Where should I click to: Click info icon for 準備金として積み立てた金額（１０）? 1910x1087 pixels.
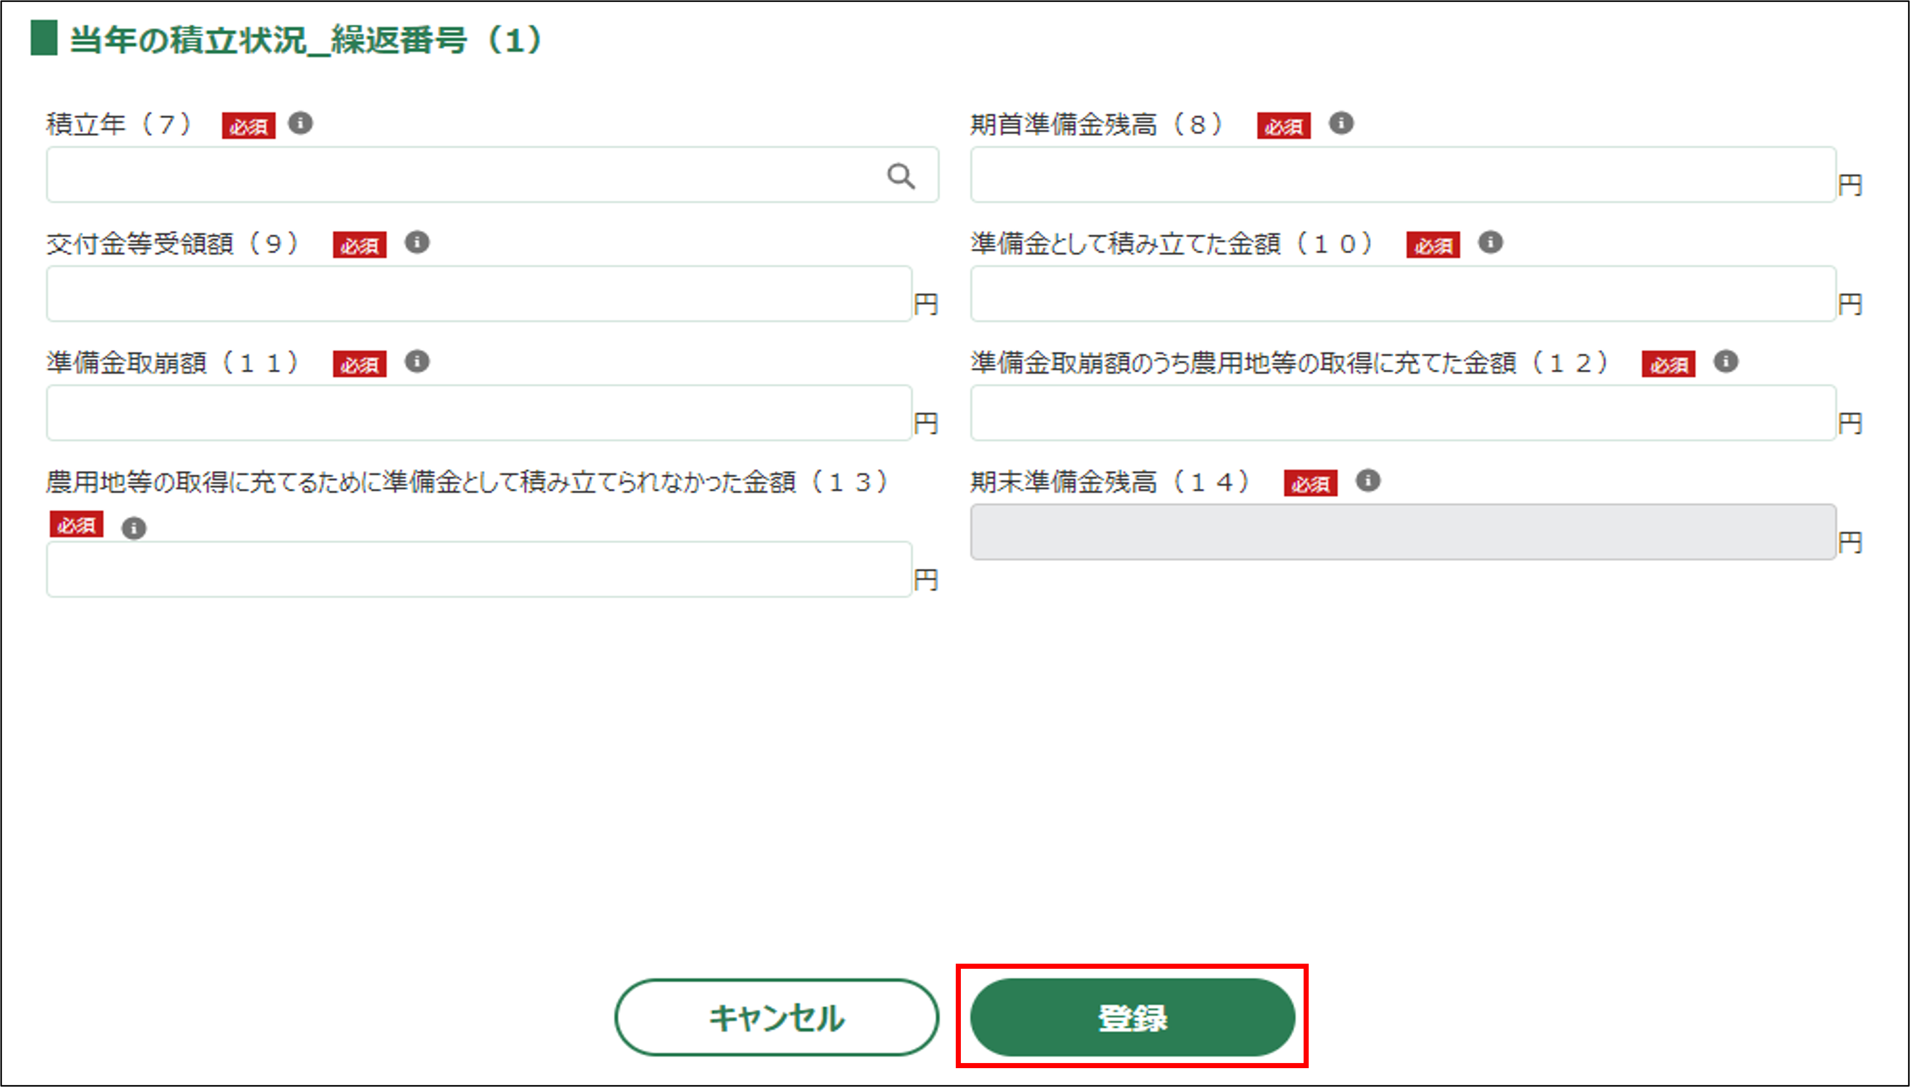click(1490, 243)
